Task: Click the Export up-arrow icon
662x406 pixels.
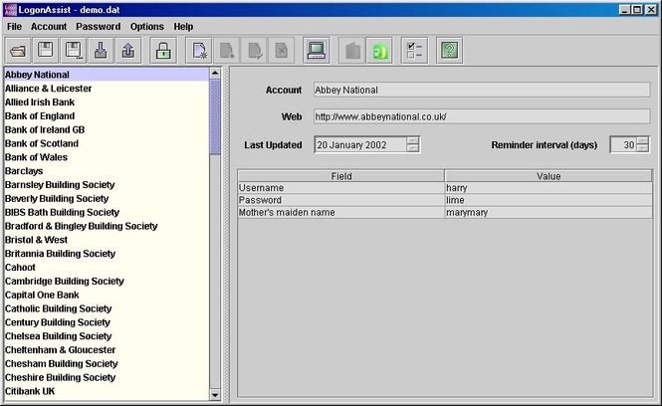Action: [128, 51]
